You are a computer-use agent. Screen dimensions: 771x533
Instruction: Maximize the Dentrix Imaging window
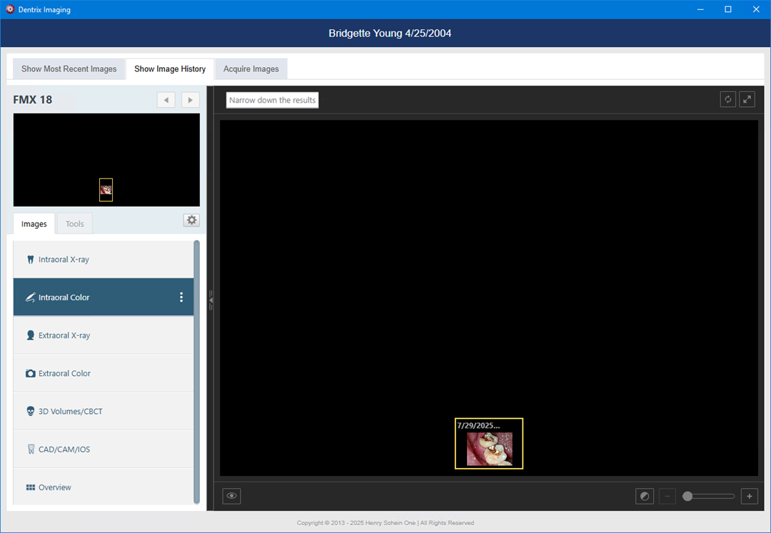pos(728,9)
